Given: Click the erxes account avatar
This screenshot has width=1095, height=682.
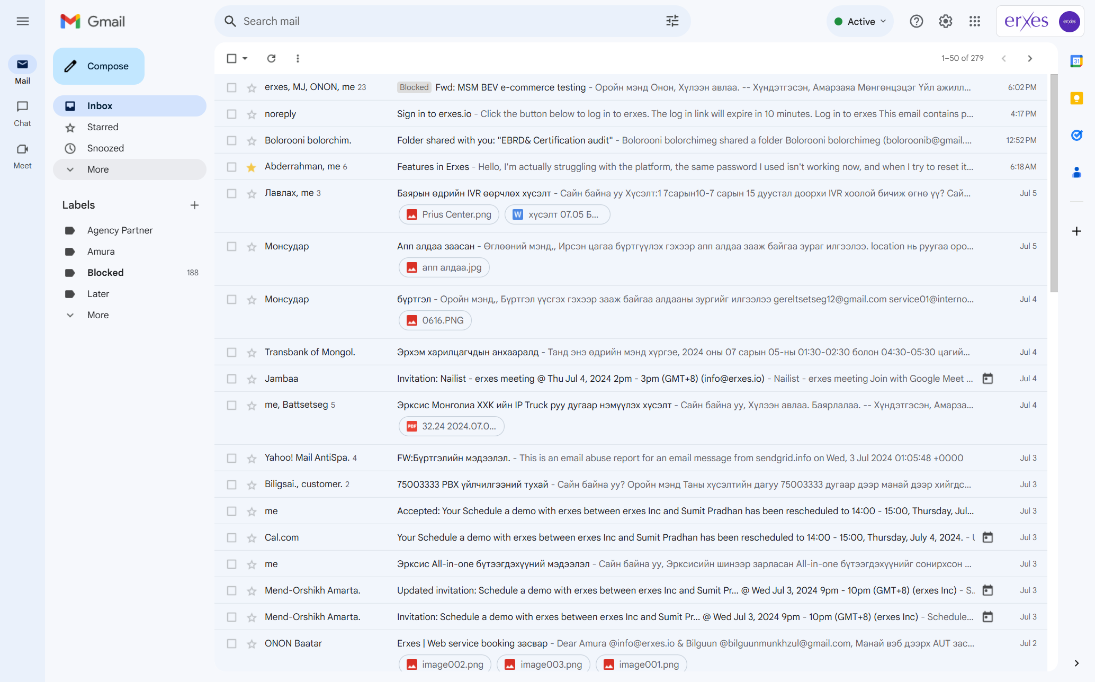Looking at the screenshot, I should (x=1069, y=21).
